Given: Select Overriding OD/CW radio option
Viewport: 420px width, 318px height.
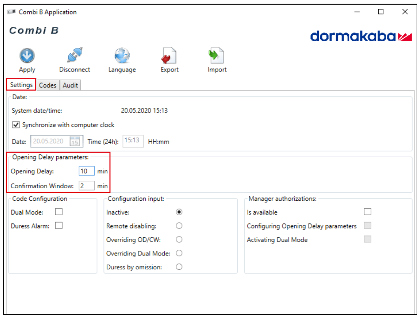Looking at the screenshot, I should tap(179, 240).
